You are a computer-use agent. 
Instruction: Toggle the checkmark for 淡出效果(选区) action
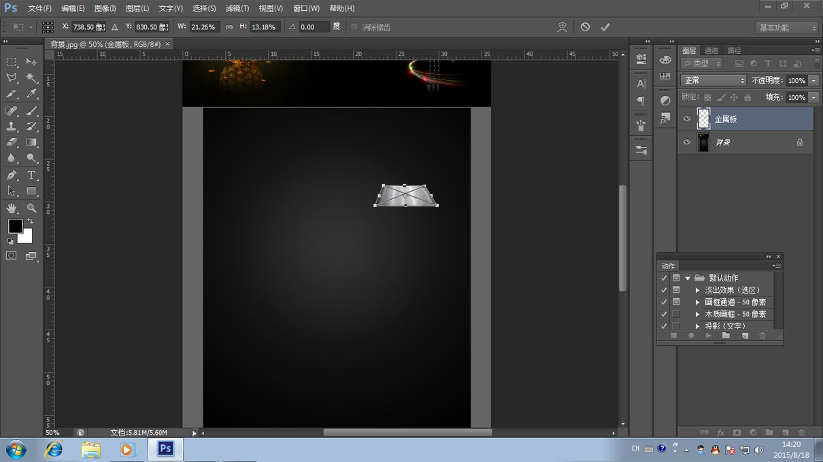(x=664, y=290)
